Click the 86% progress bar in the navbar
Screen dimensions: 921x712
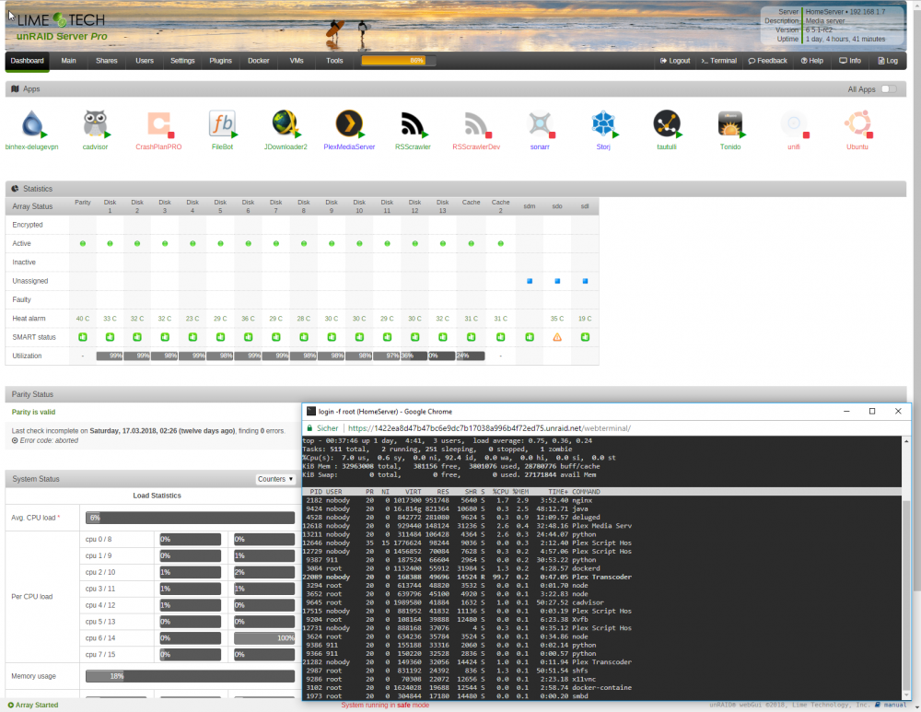coord(399,61)
